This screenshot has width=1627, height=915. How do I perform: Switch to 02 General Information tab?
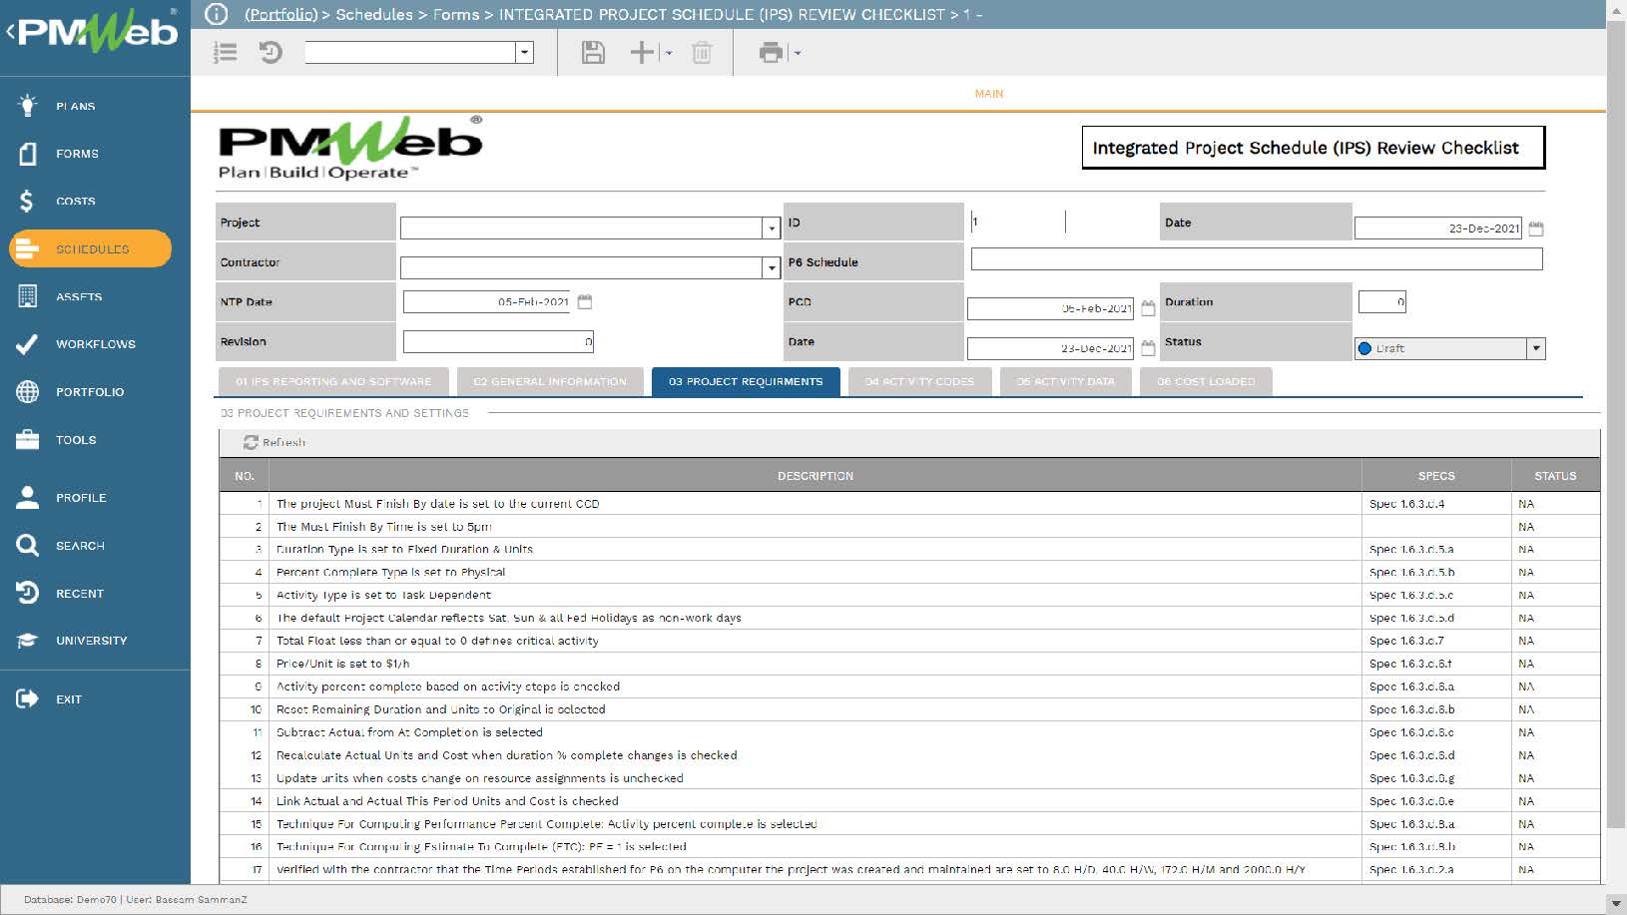click(x=550, y=381)
